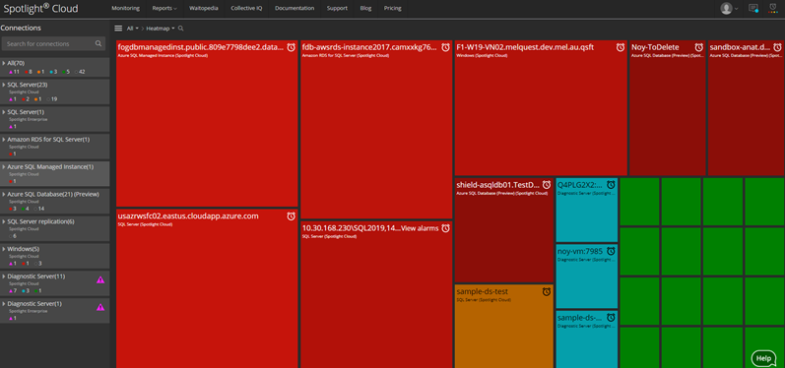The image size is (785, 368).
Task: Open the alarms clock icon in header
Action: pos(773,8)
